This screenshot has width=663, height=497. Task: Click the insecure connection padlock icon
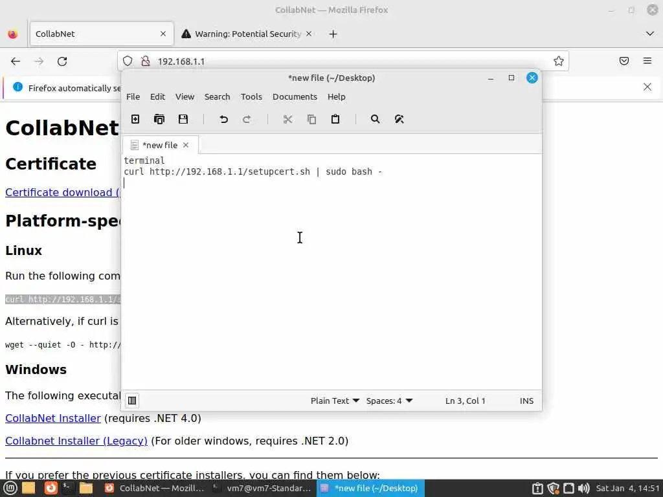pyautogui.click(x=146, y=61)
